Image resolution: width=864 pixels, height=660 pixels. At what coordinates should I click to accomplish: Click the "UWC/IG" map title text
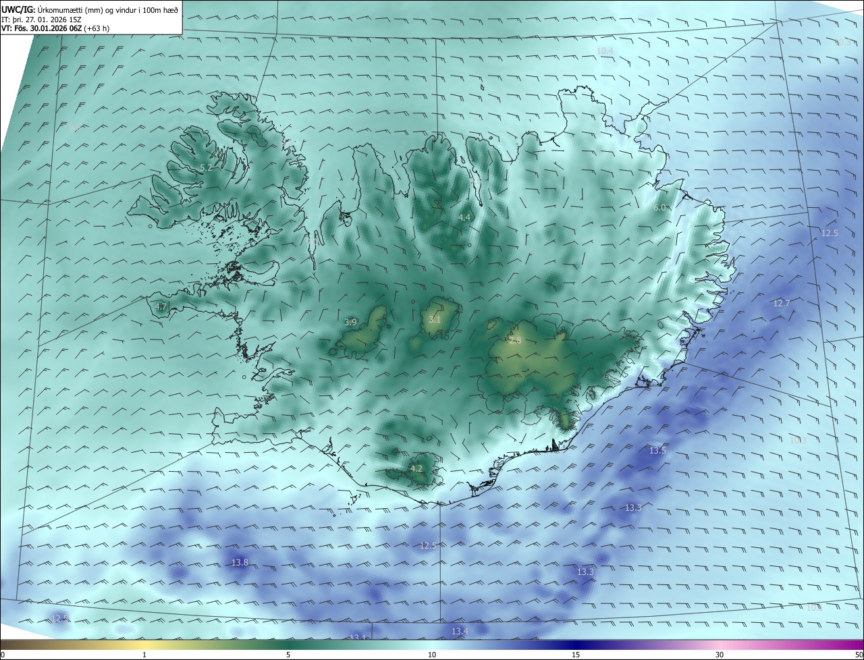coord(18,9)
